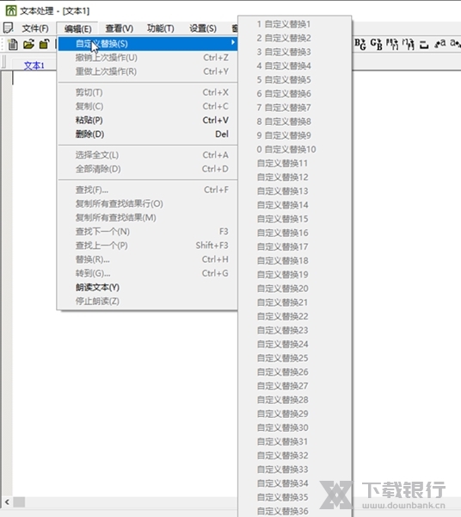Select submenu item 自定义替换35

[295, 497]
